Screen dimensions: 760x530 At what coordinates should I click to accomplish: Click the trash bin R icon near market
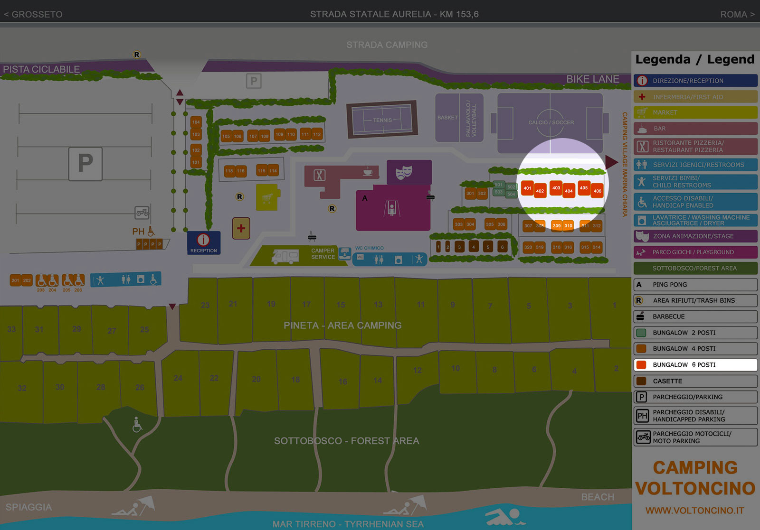coord(240,197)
